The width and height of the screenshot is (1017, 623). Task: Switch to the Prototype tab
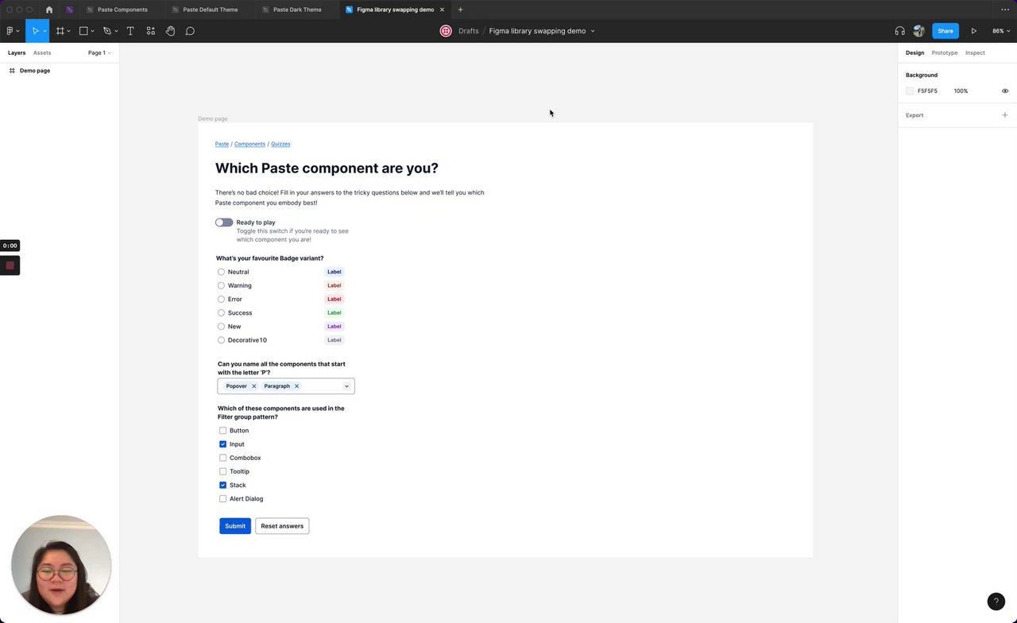click(945, 52)
